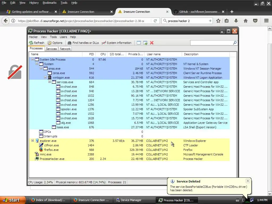Open System information
The width and height of the screenshot is (272, 204).
click(116, 43)
